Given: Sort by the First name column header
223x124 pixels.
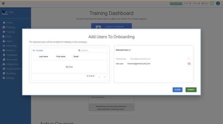Looking at the screenshot, I should [x=61, y=57].
